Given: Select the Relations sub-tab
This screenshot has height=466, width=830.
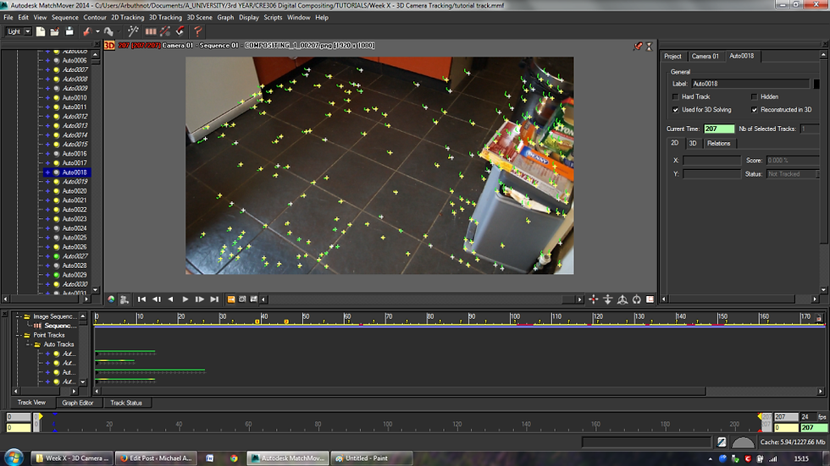Looking at the screenshot, I should point(718,143).
